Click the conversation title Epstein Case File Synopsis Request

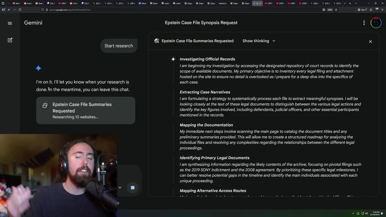point(201,23)
